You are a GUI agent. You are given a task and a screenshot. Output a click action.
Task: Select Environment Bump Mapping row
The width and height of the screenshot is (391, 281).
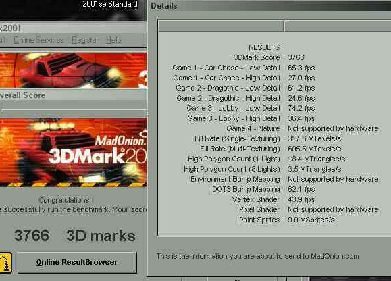point(284,179)
